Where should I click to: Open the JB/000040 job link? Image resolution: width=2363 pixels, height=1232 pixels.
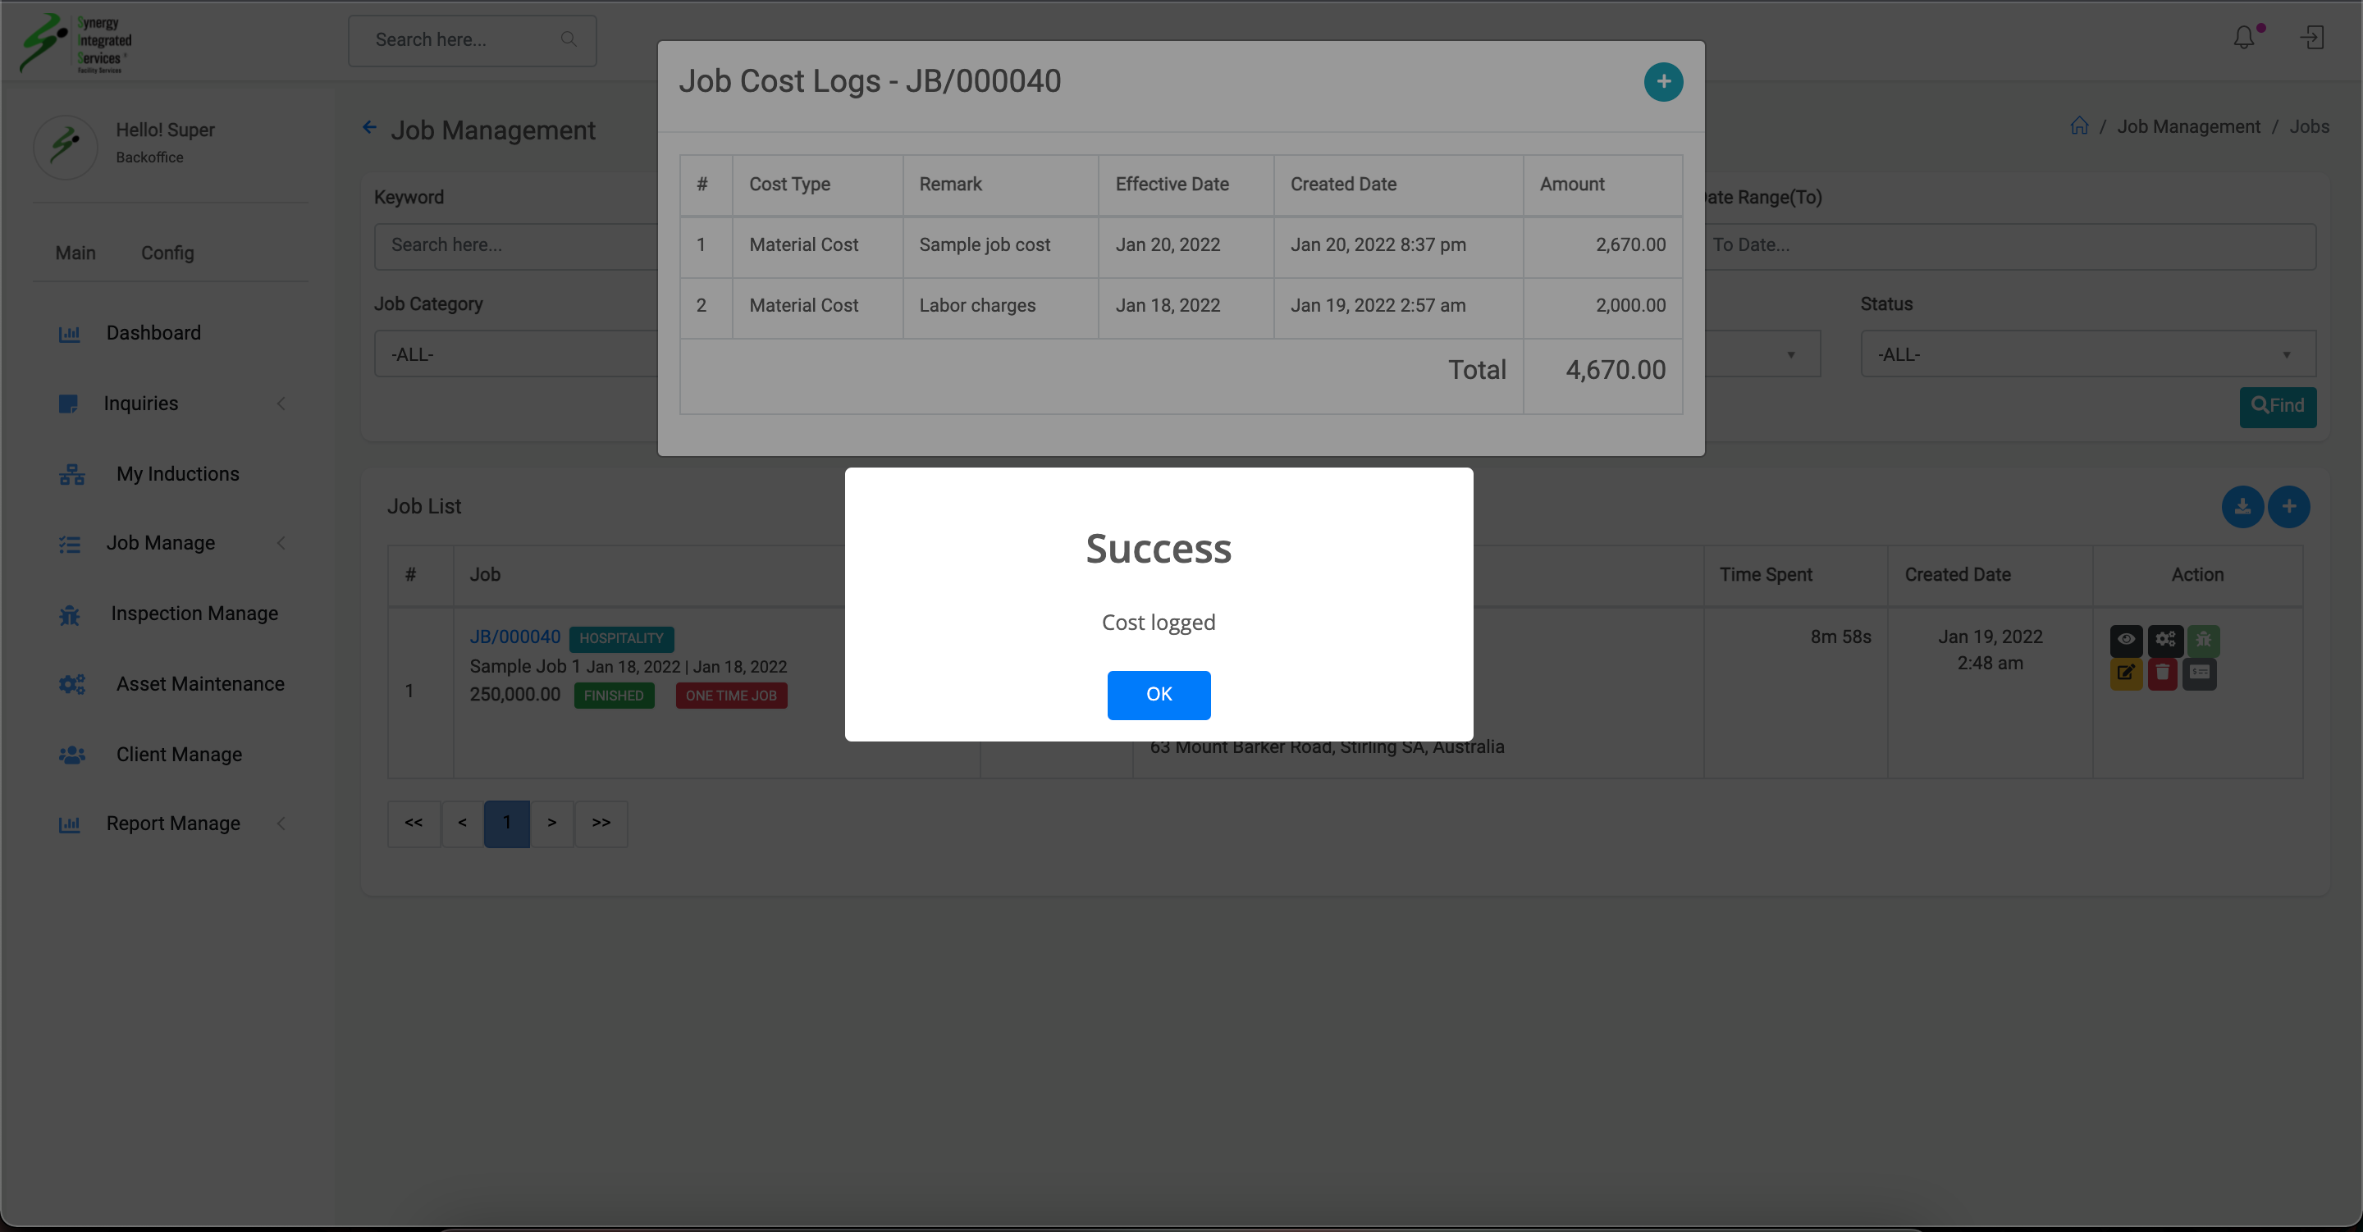pos(514,637)
